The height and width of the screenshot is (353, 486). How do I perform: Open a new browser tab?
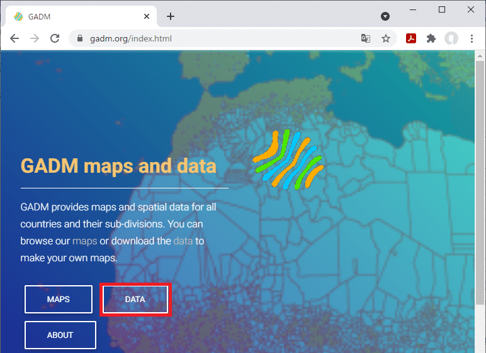(x=171, y=16)
